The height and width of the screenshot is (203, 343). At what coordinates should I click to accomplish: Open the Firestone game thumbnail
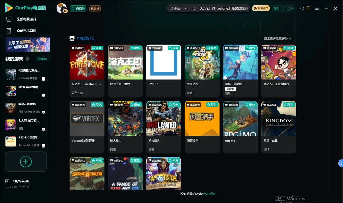[87, 62]
